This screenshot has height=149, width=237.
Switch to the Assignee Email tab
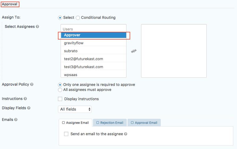click(75, 123)
